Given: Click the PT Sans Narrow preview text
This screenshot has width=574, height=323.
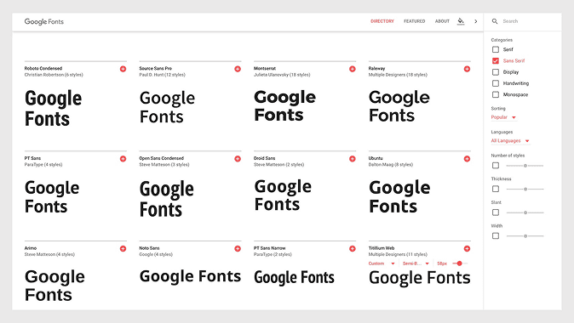Looking at the screenshot, I should pos(294,277).
